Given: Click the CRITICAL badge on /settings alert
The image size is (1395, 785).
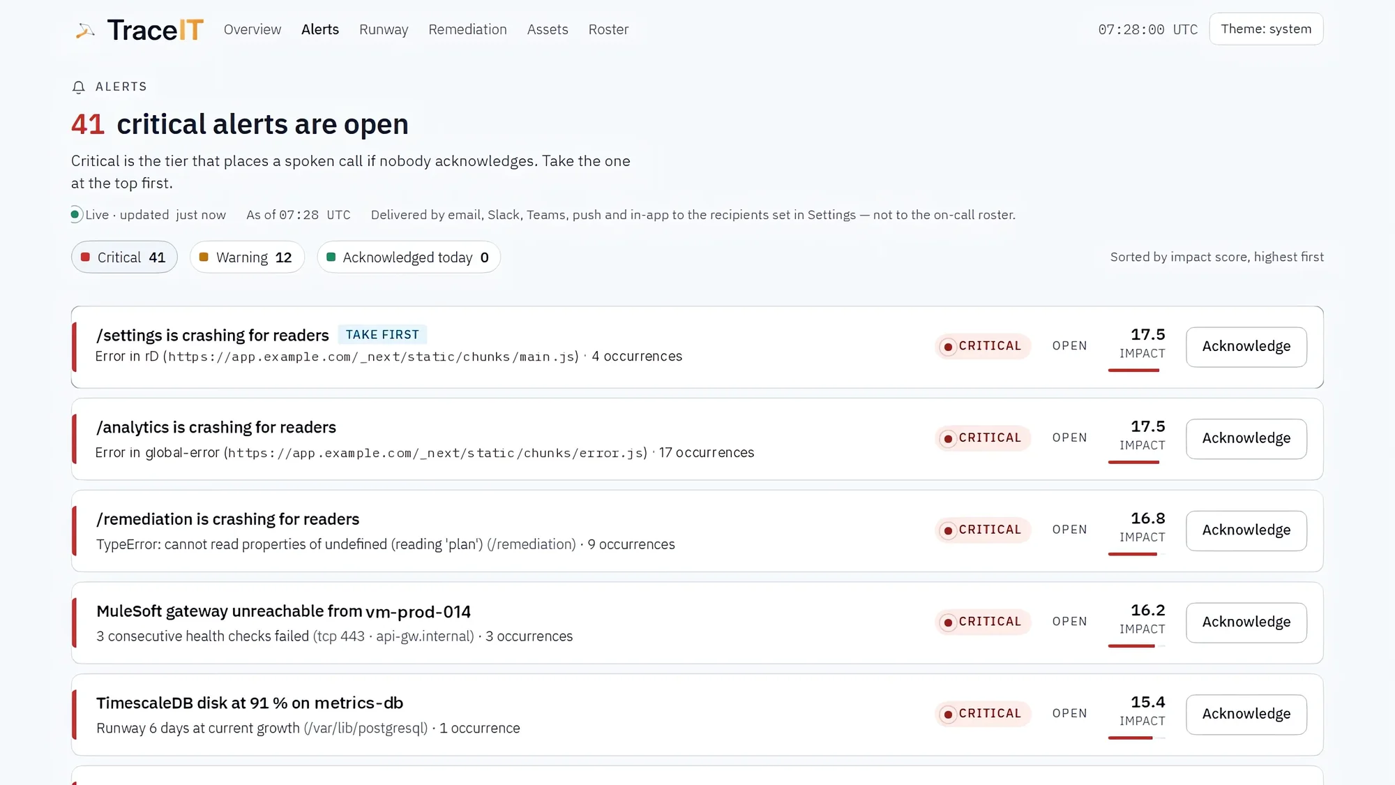Looking at the screenshot, I should [x=982, y=346].
